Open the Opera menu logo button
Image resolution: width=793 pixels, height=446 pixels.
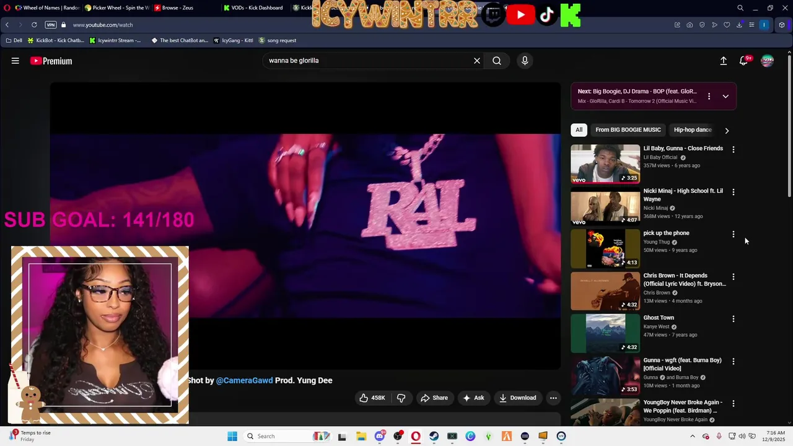(7, 8)
